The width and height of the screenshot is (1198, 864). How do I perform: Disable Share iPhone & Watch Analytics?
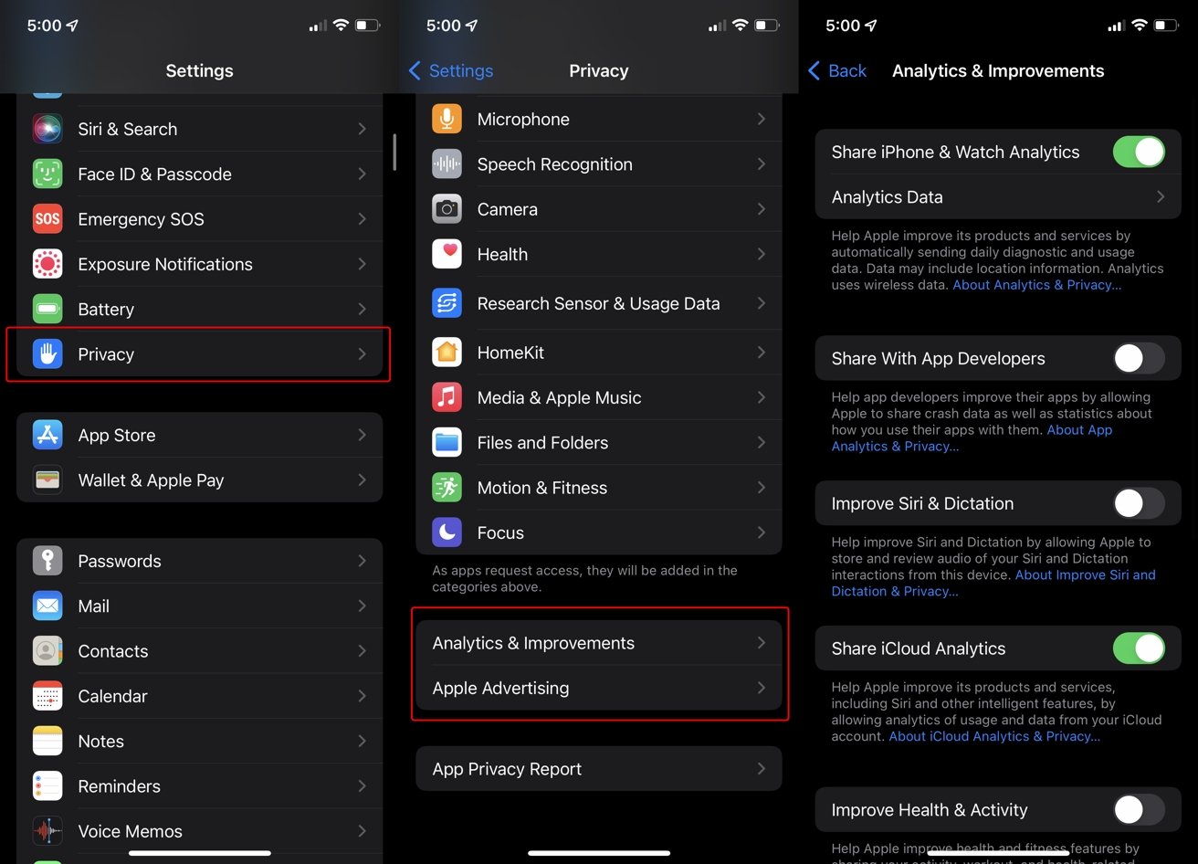pos(1138,153)
